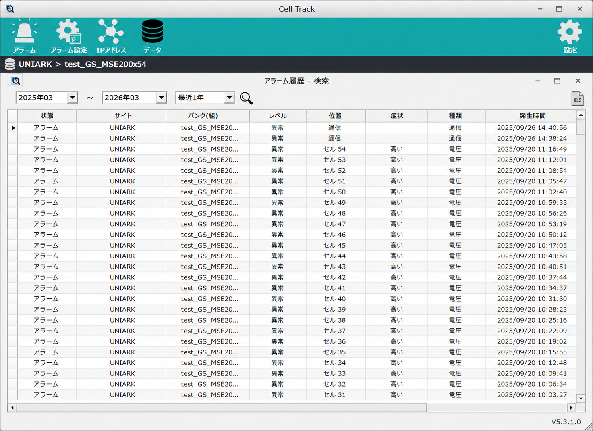Close the アラーム履歴 search window
The image size is (593, 431).
[x=578, y=81]
